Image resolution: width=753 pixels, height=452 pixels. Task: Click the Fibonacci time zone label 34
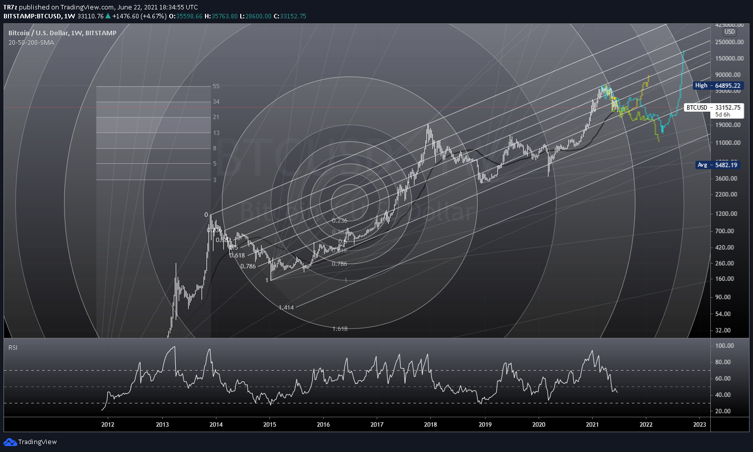click(216, 102)
